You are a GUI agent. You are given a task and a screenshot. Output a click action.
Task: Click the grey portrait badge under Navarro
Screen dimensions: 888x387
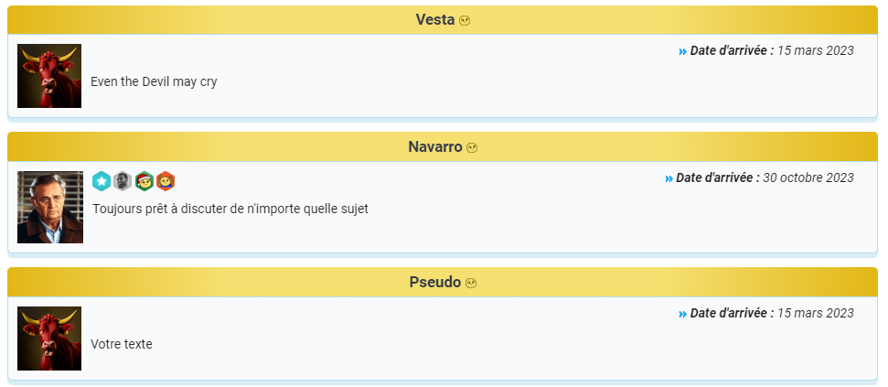point(123,181)
